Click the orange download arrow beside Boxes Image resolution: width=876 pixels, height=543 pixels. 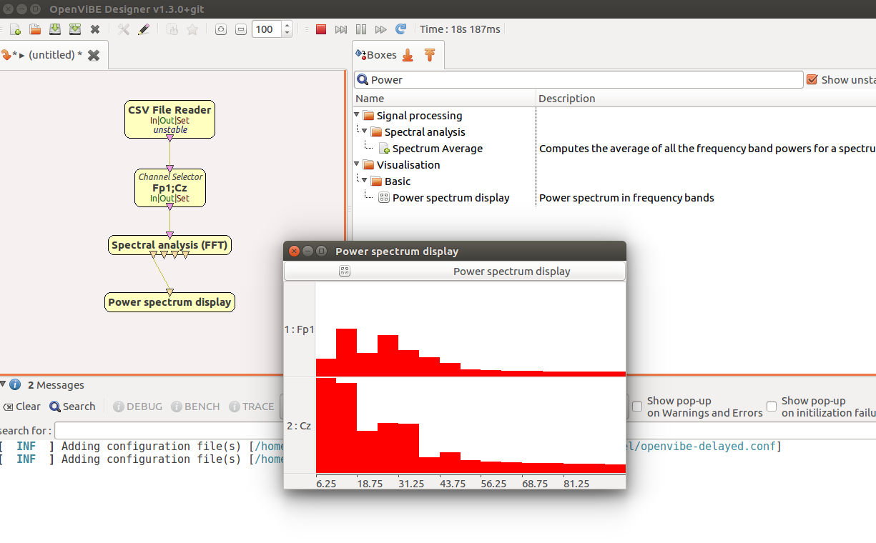[408, 55]
